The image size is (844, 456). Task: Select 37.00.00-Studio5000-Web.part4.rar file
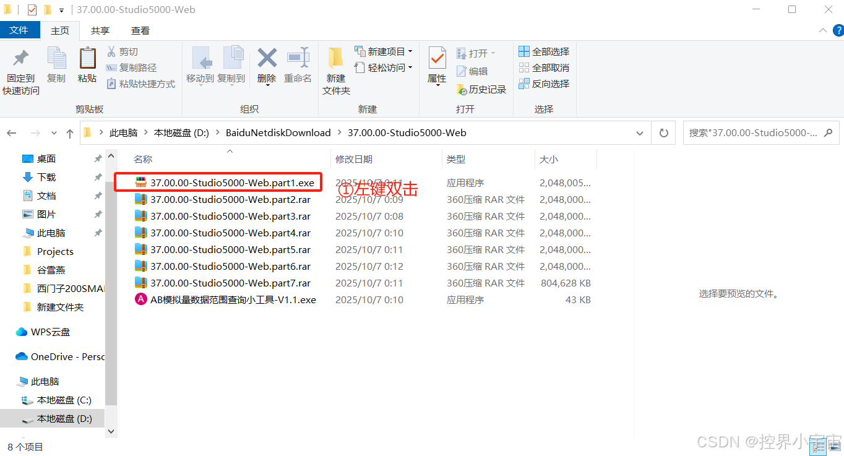point(222,233)
